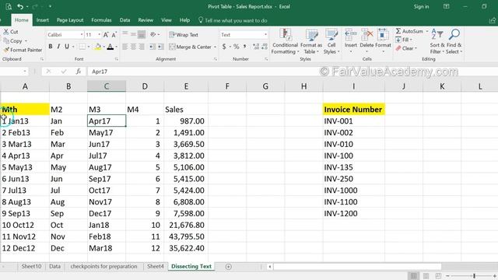498x280 pixels.
Task: Switch to Page Layout view in status bar
Action: click(426, 275)
